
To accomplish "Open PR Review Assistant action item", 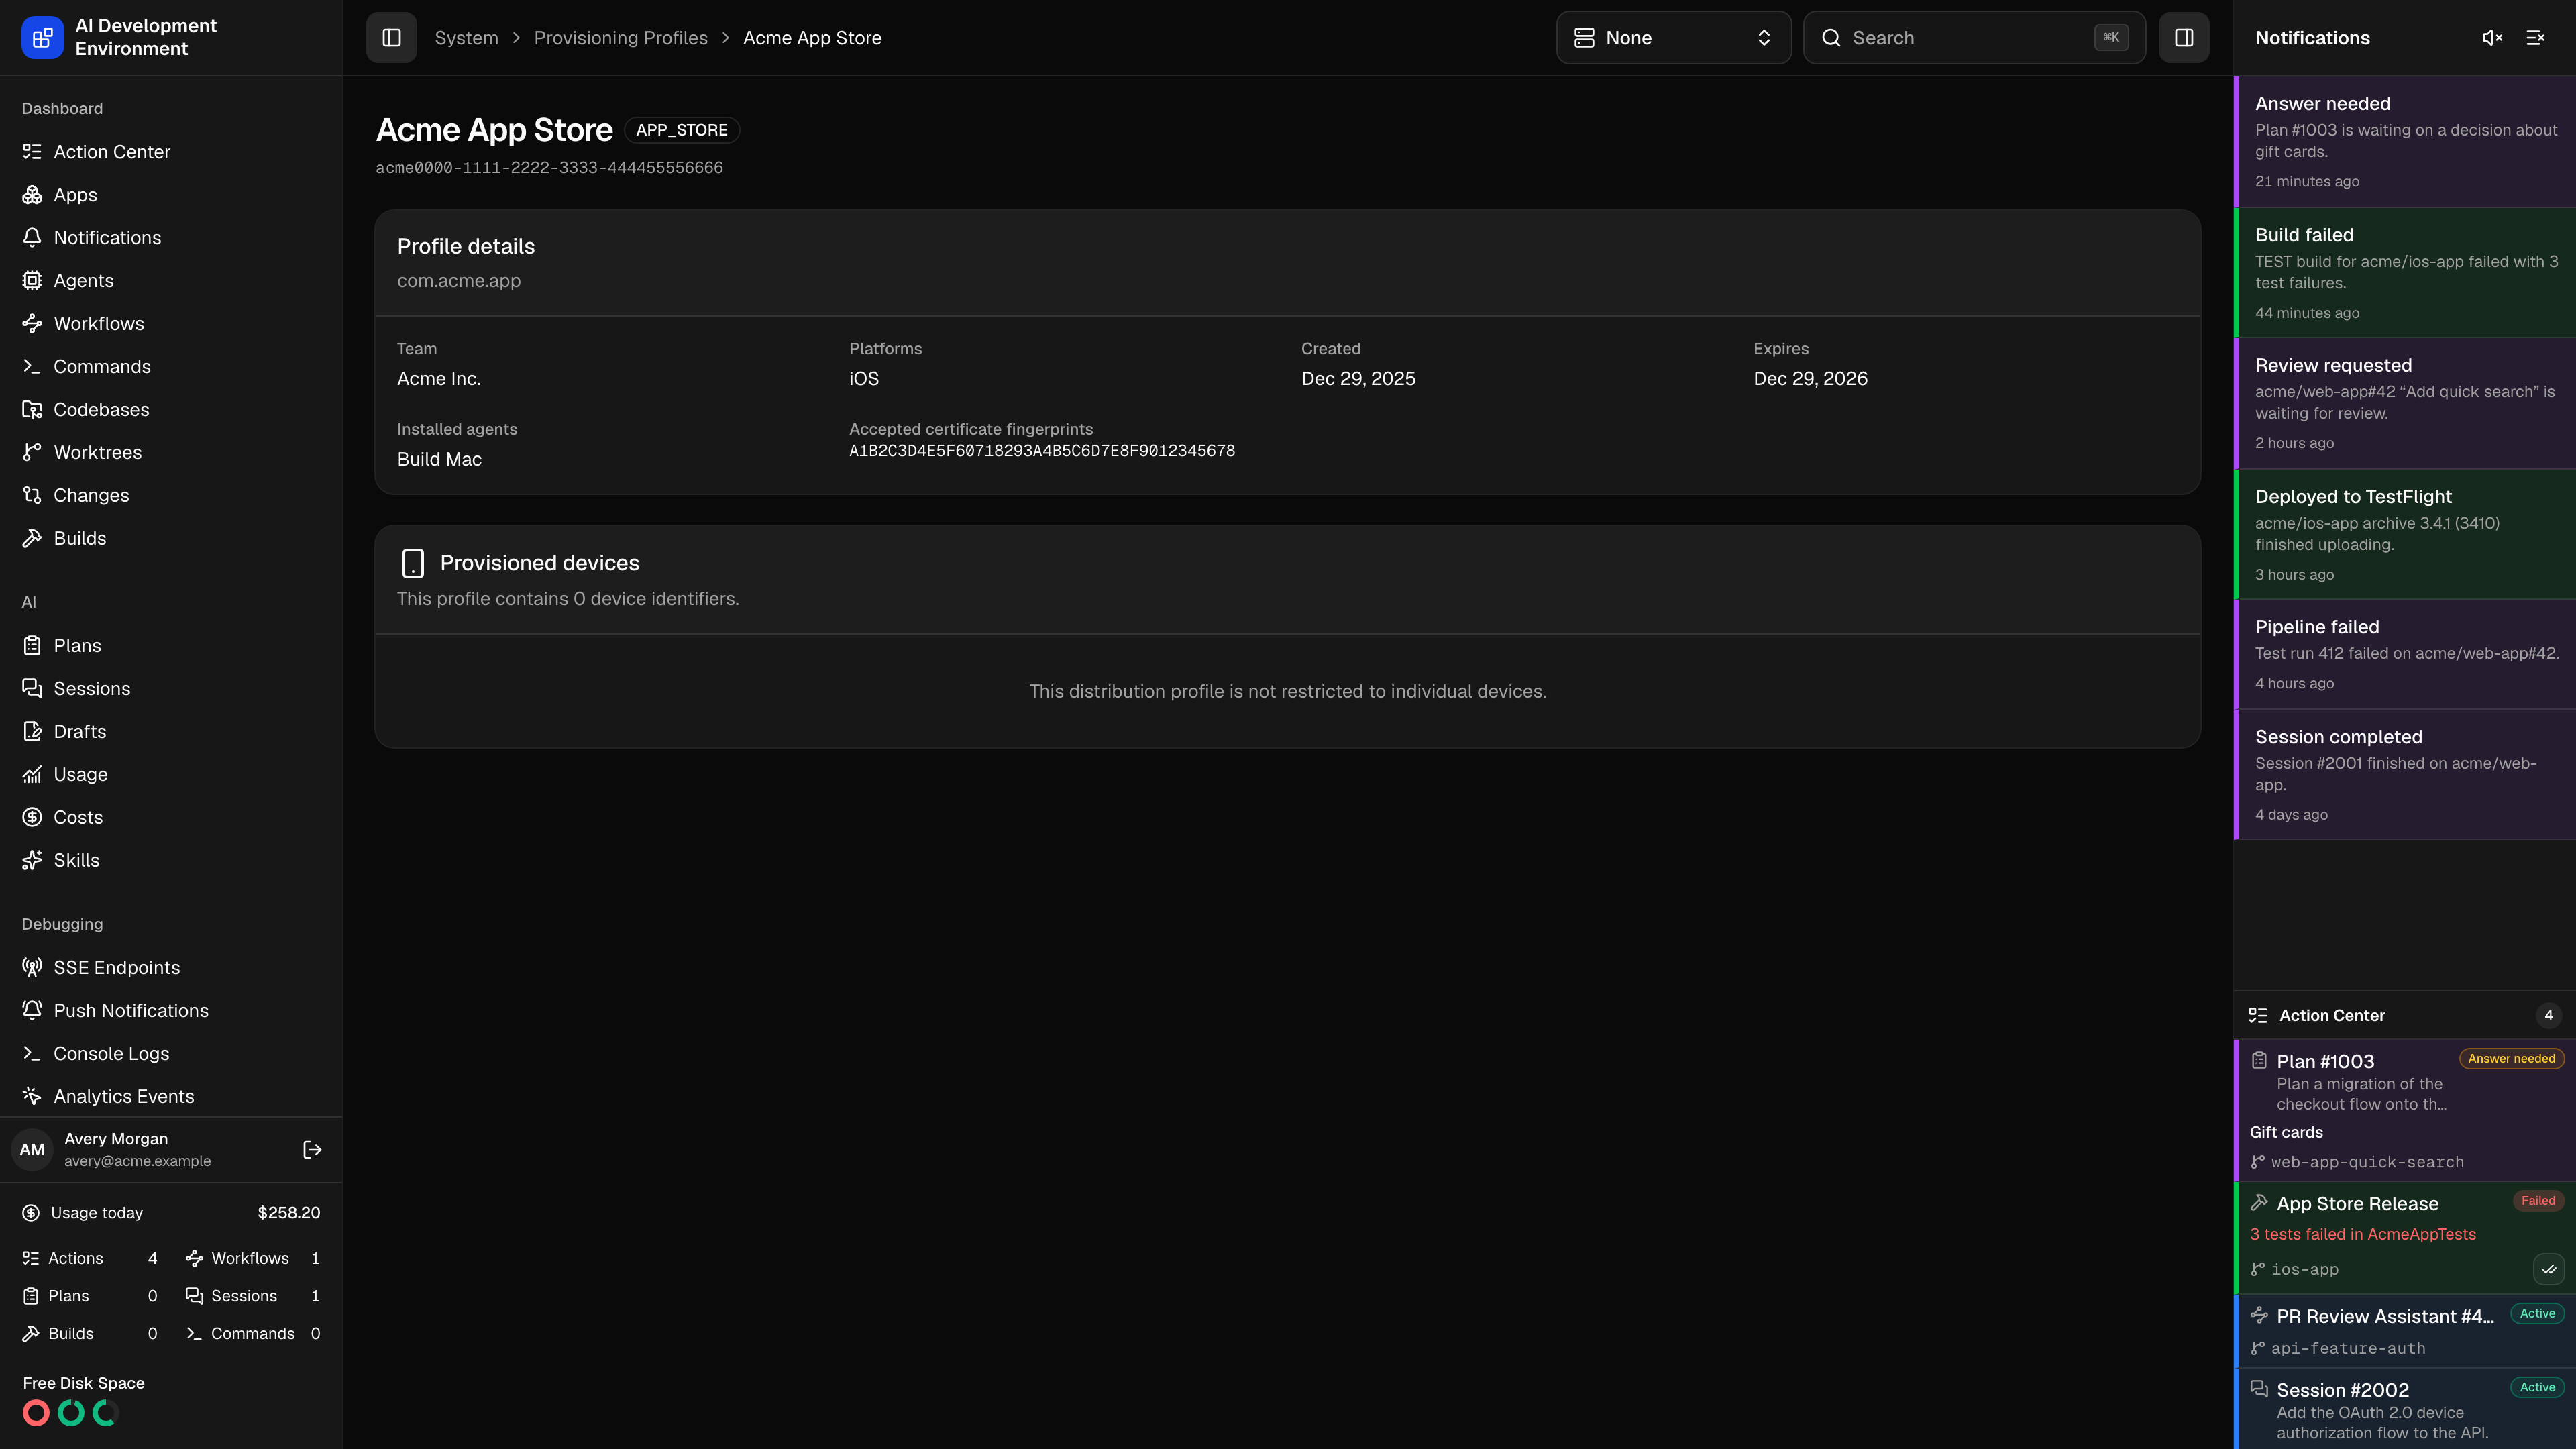I will 2404,1331.
